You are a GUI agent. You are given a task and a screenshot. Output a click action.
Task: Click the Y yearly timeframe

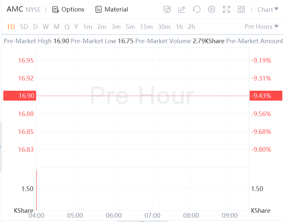(76, 27)
